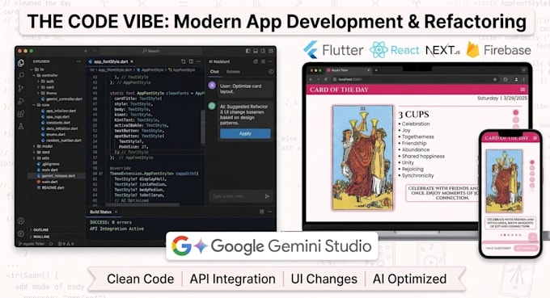Viewport: 550px width, 298px height.
Task: Click the tarot card image on the phone
Action: pyautogui.click(x=504, y=181)
